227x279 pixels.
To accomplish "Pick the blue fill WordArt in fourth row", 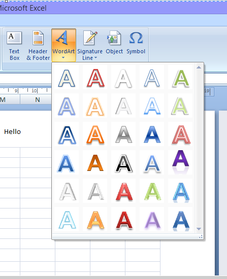I will point(67,163).
